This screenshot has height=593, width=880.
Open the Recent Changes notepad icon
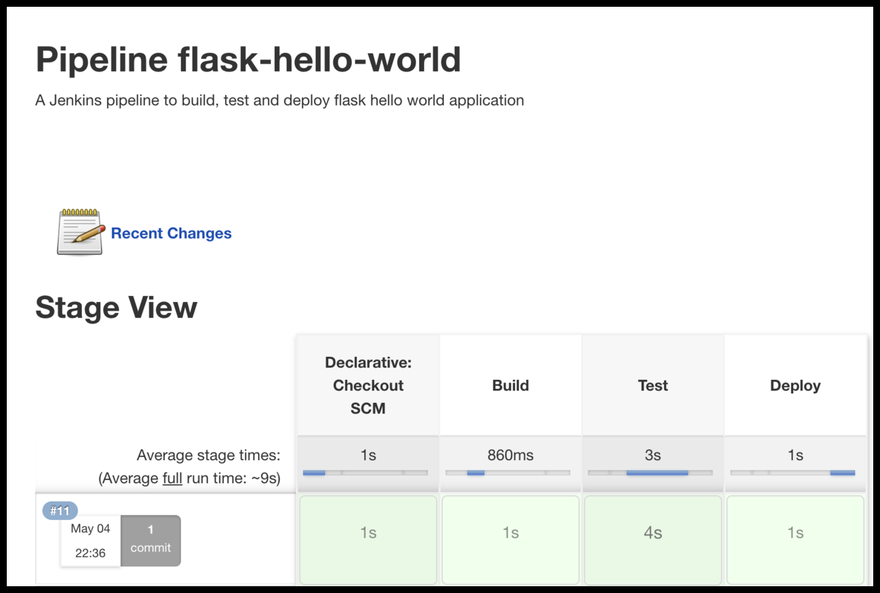(x=81, y=232)
